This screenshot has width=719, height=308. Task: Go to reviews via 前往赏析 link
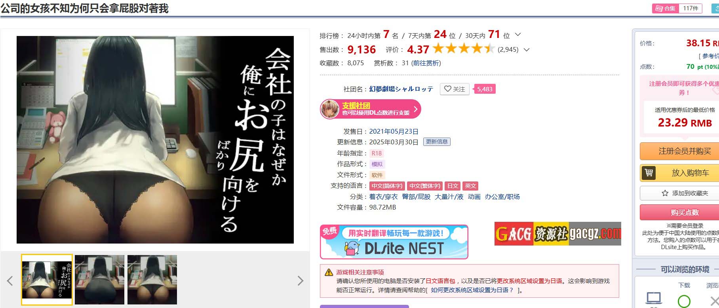426,63
